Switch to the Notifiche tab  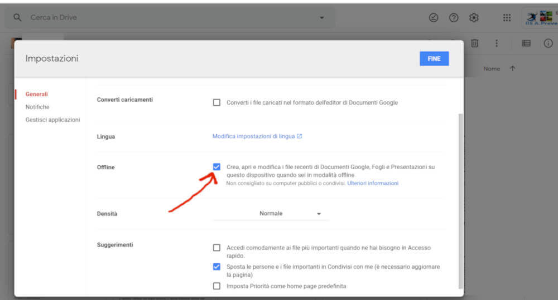pyautogui.click(x=37, y=107)
